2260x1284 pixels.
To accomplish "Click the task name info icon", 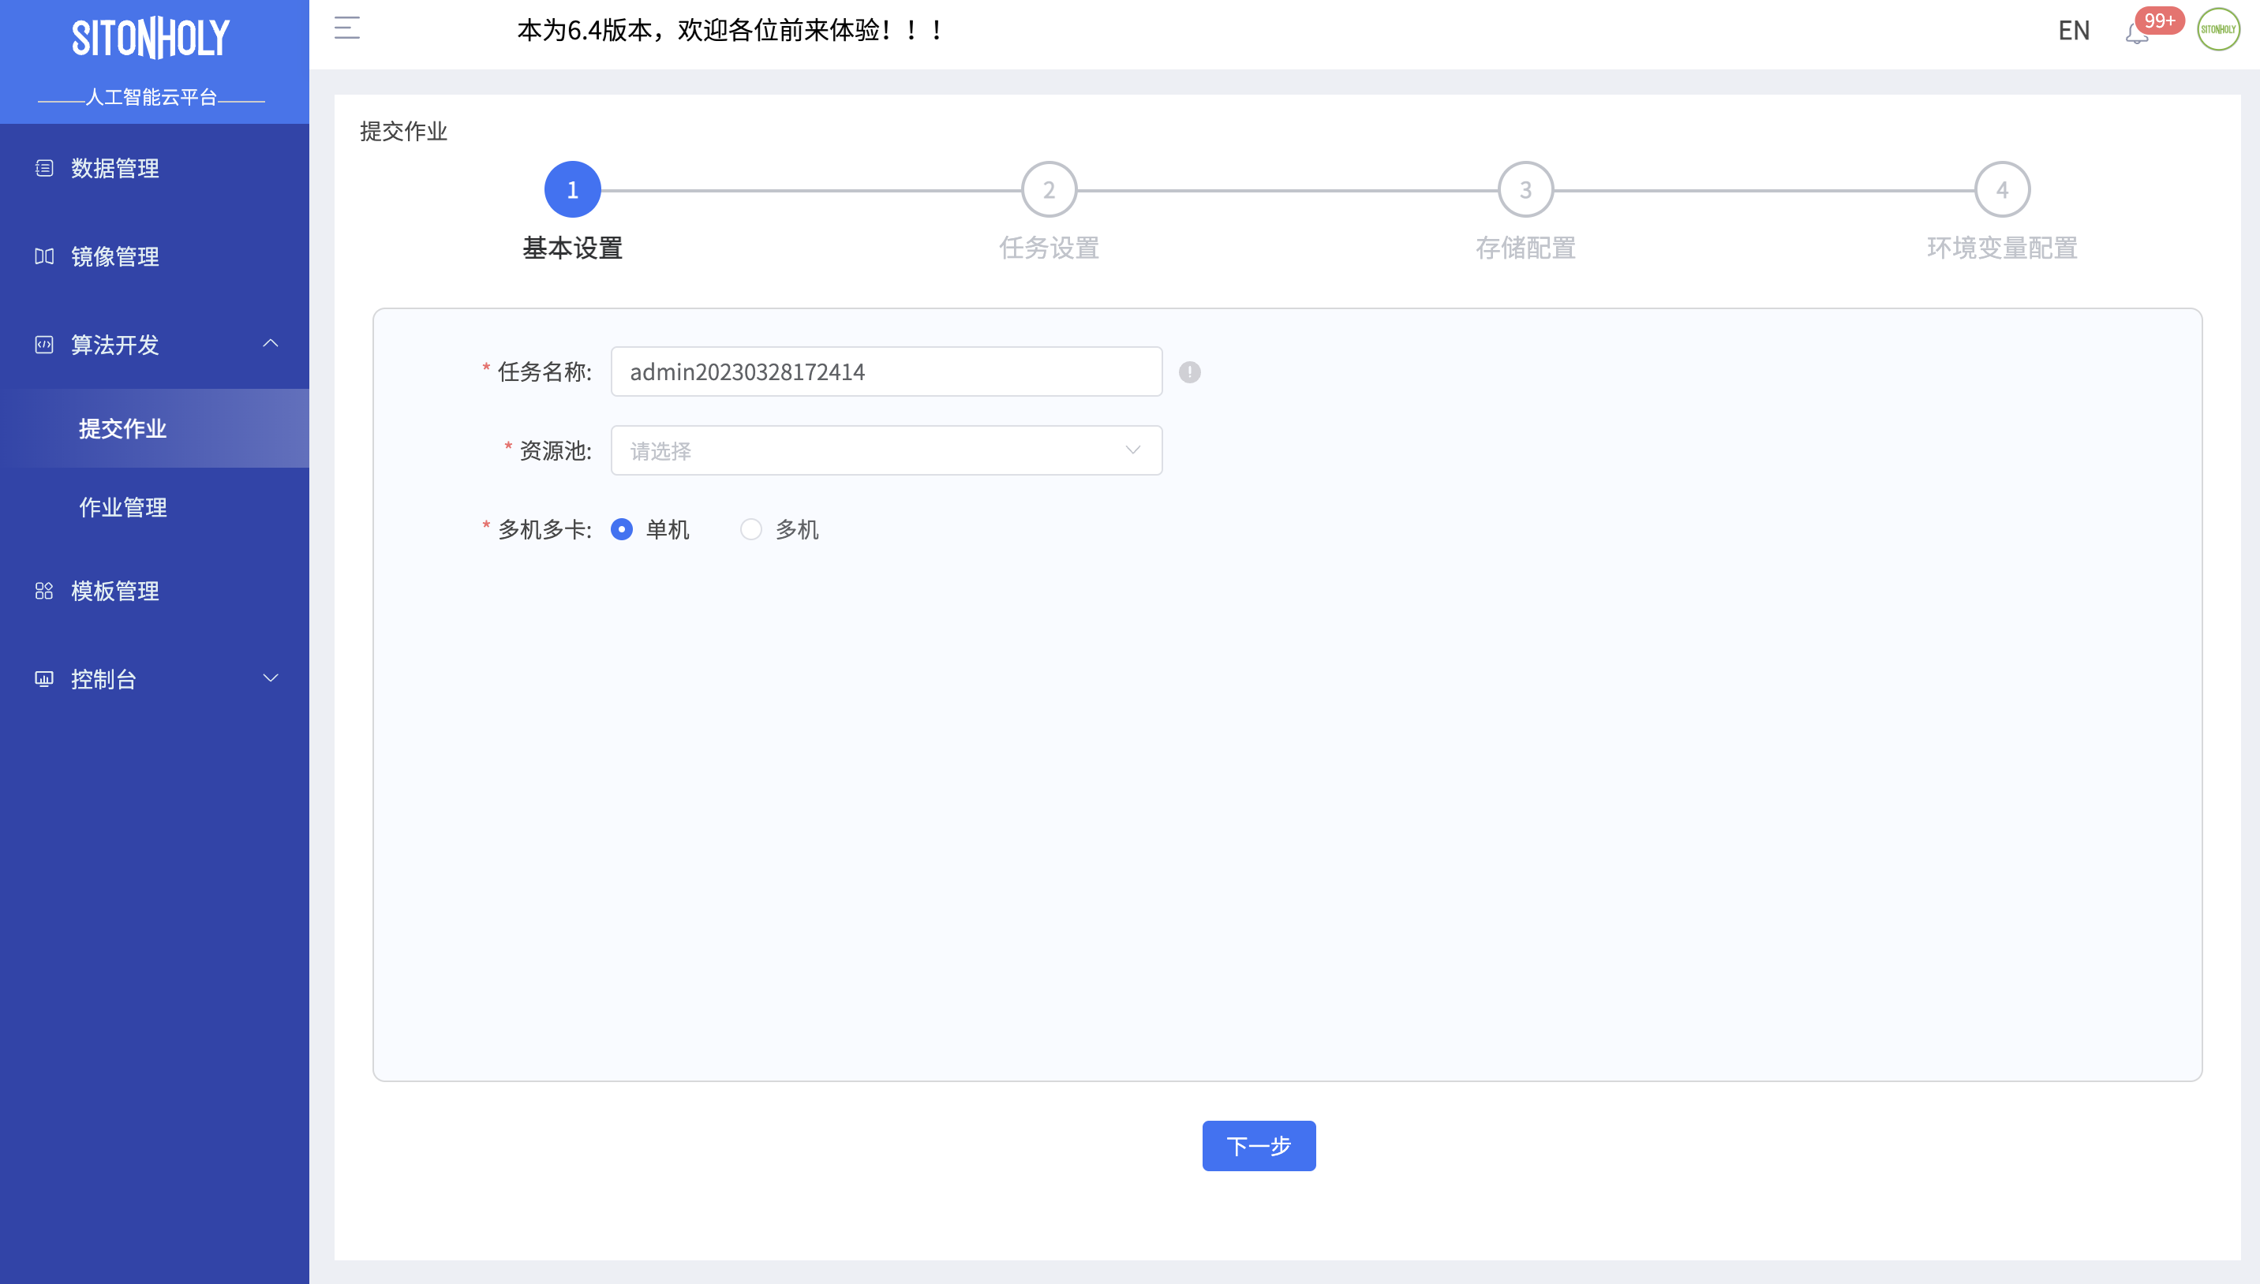I will (1189, 372).
